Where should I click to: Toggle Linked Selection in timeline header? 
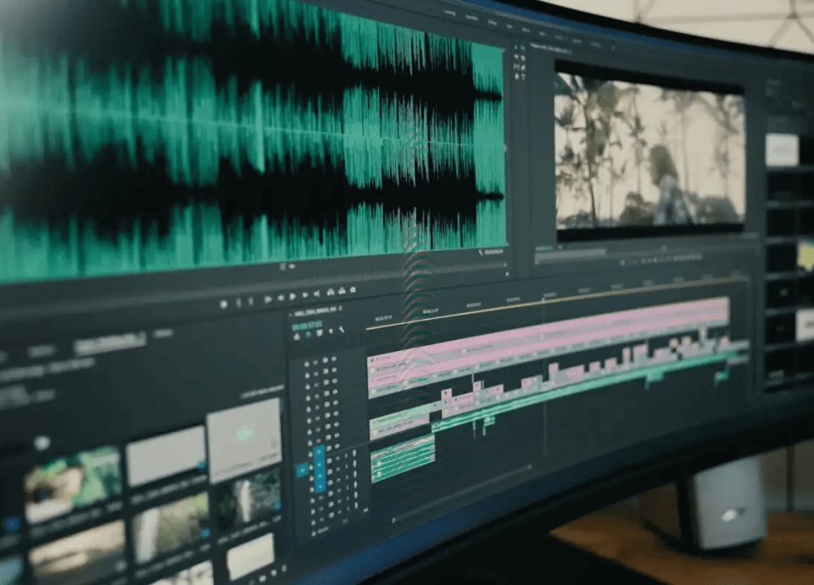319,333
